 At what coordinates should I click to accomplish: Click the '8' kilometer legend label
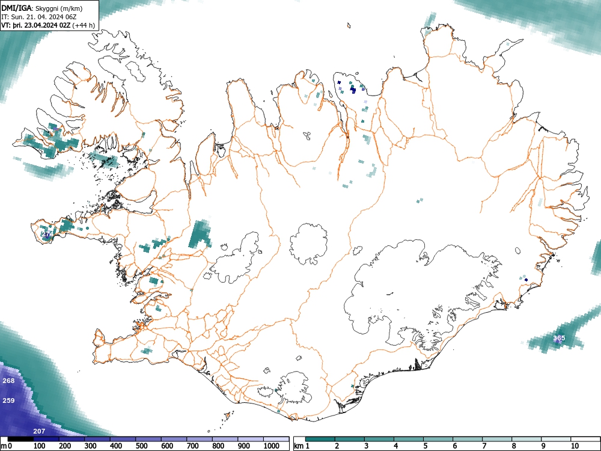(514, 446)
